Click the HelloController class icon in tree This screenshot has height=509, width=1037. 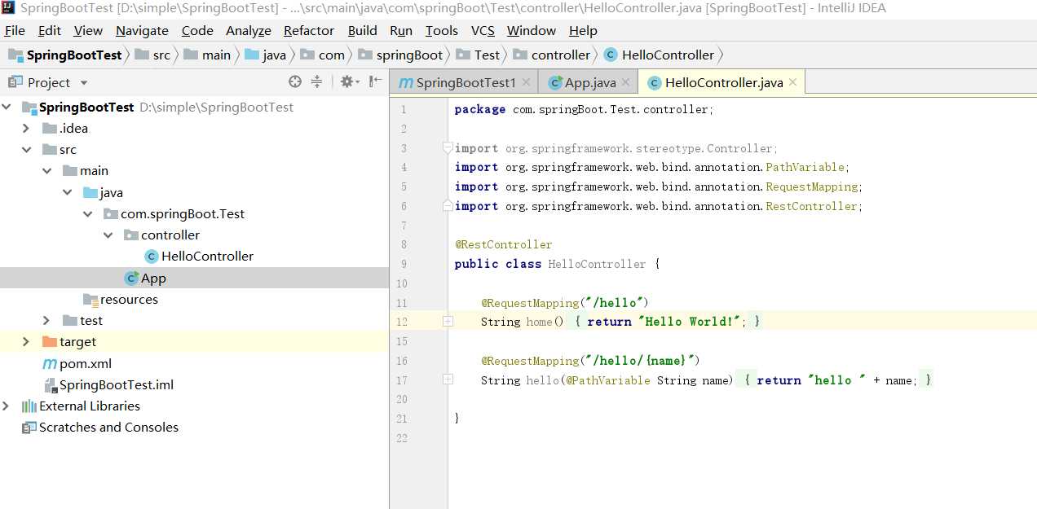click(152, 257)
